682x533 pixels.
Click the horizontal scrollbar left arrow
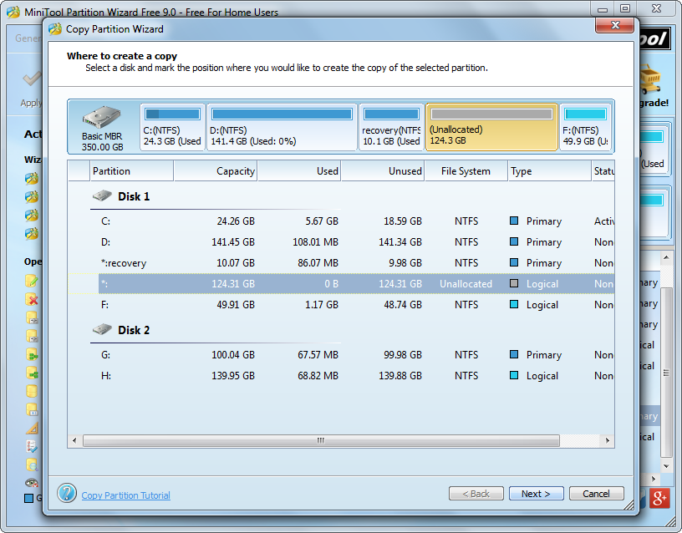pos(74,440)
